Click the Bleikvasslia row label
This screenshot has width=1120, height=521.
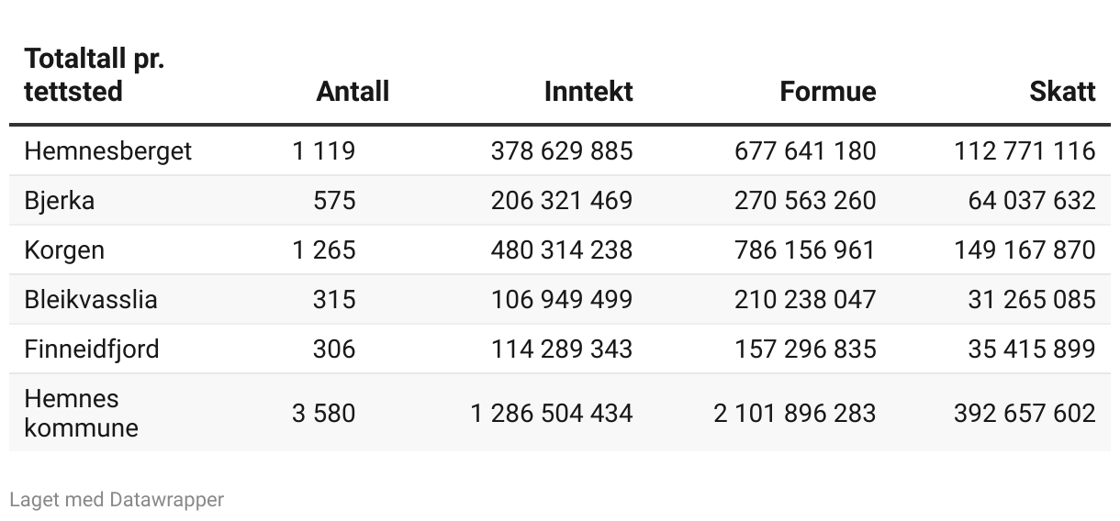pos(90,299)
